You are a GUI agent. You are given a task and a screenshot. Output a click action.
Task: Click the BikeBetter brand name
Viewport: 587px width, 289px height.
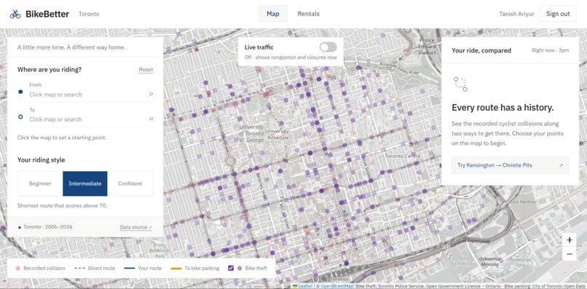pos(47,15)
